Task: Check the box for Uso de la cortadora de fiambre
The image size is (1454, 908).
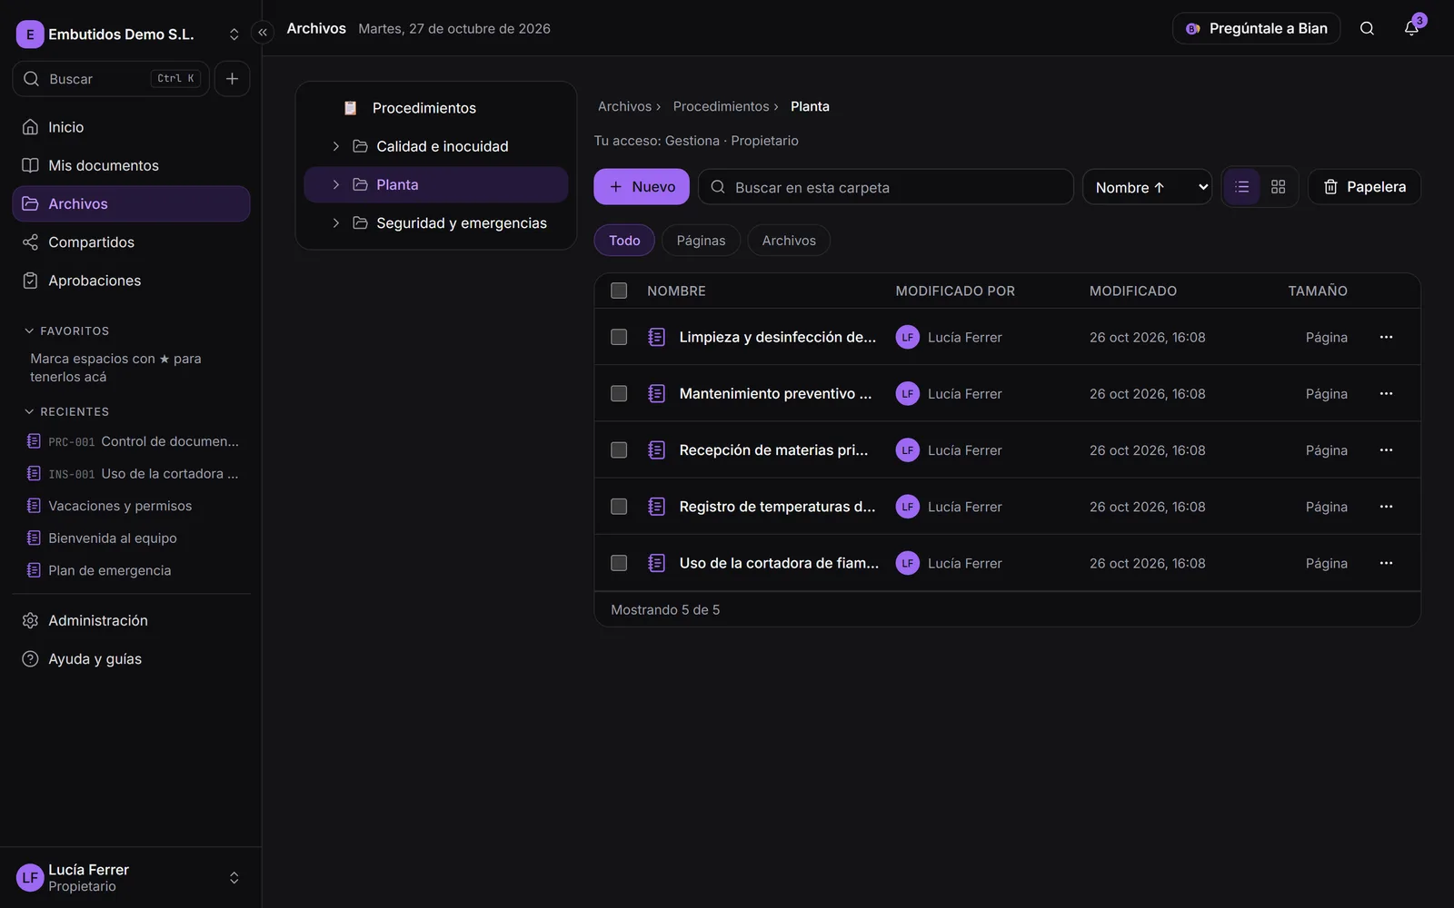Action: [619, 563]
